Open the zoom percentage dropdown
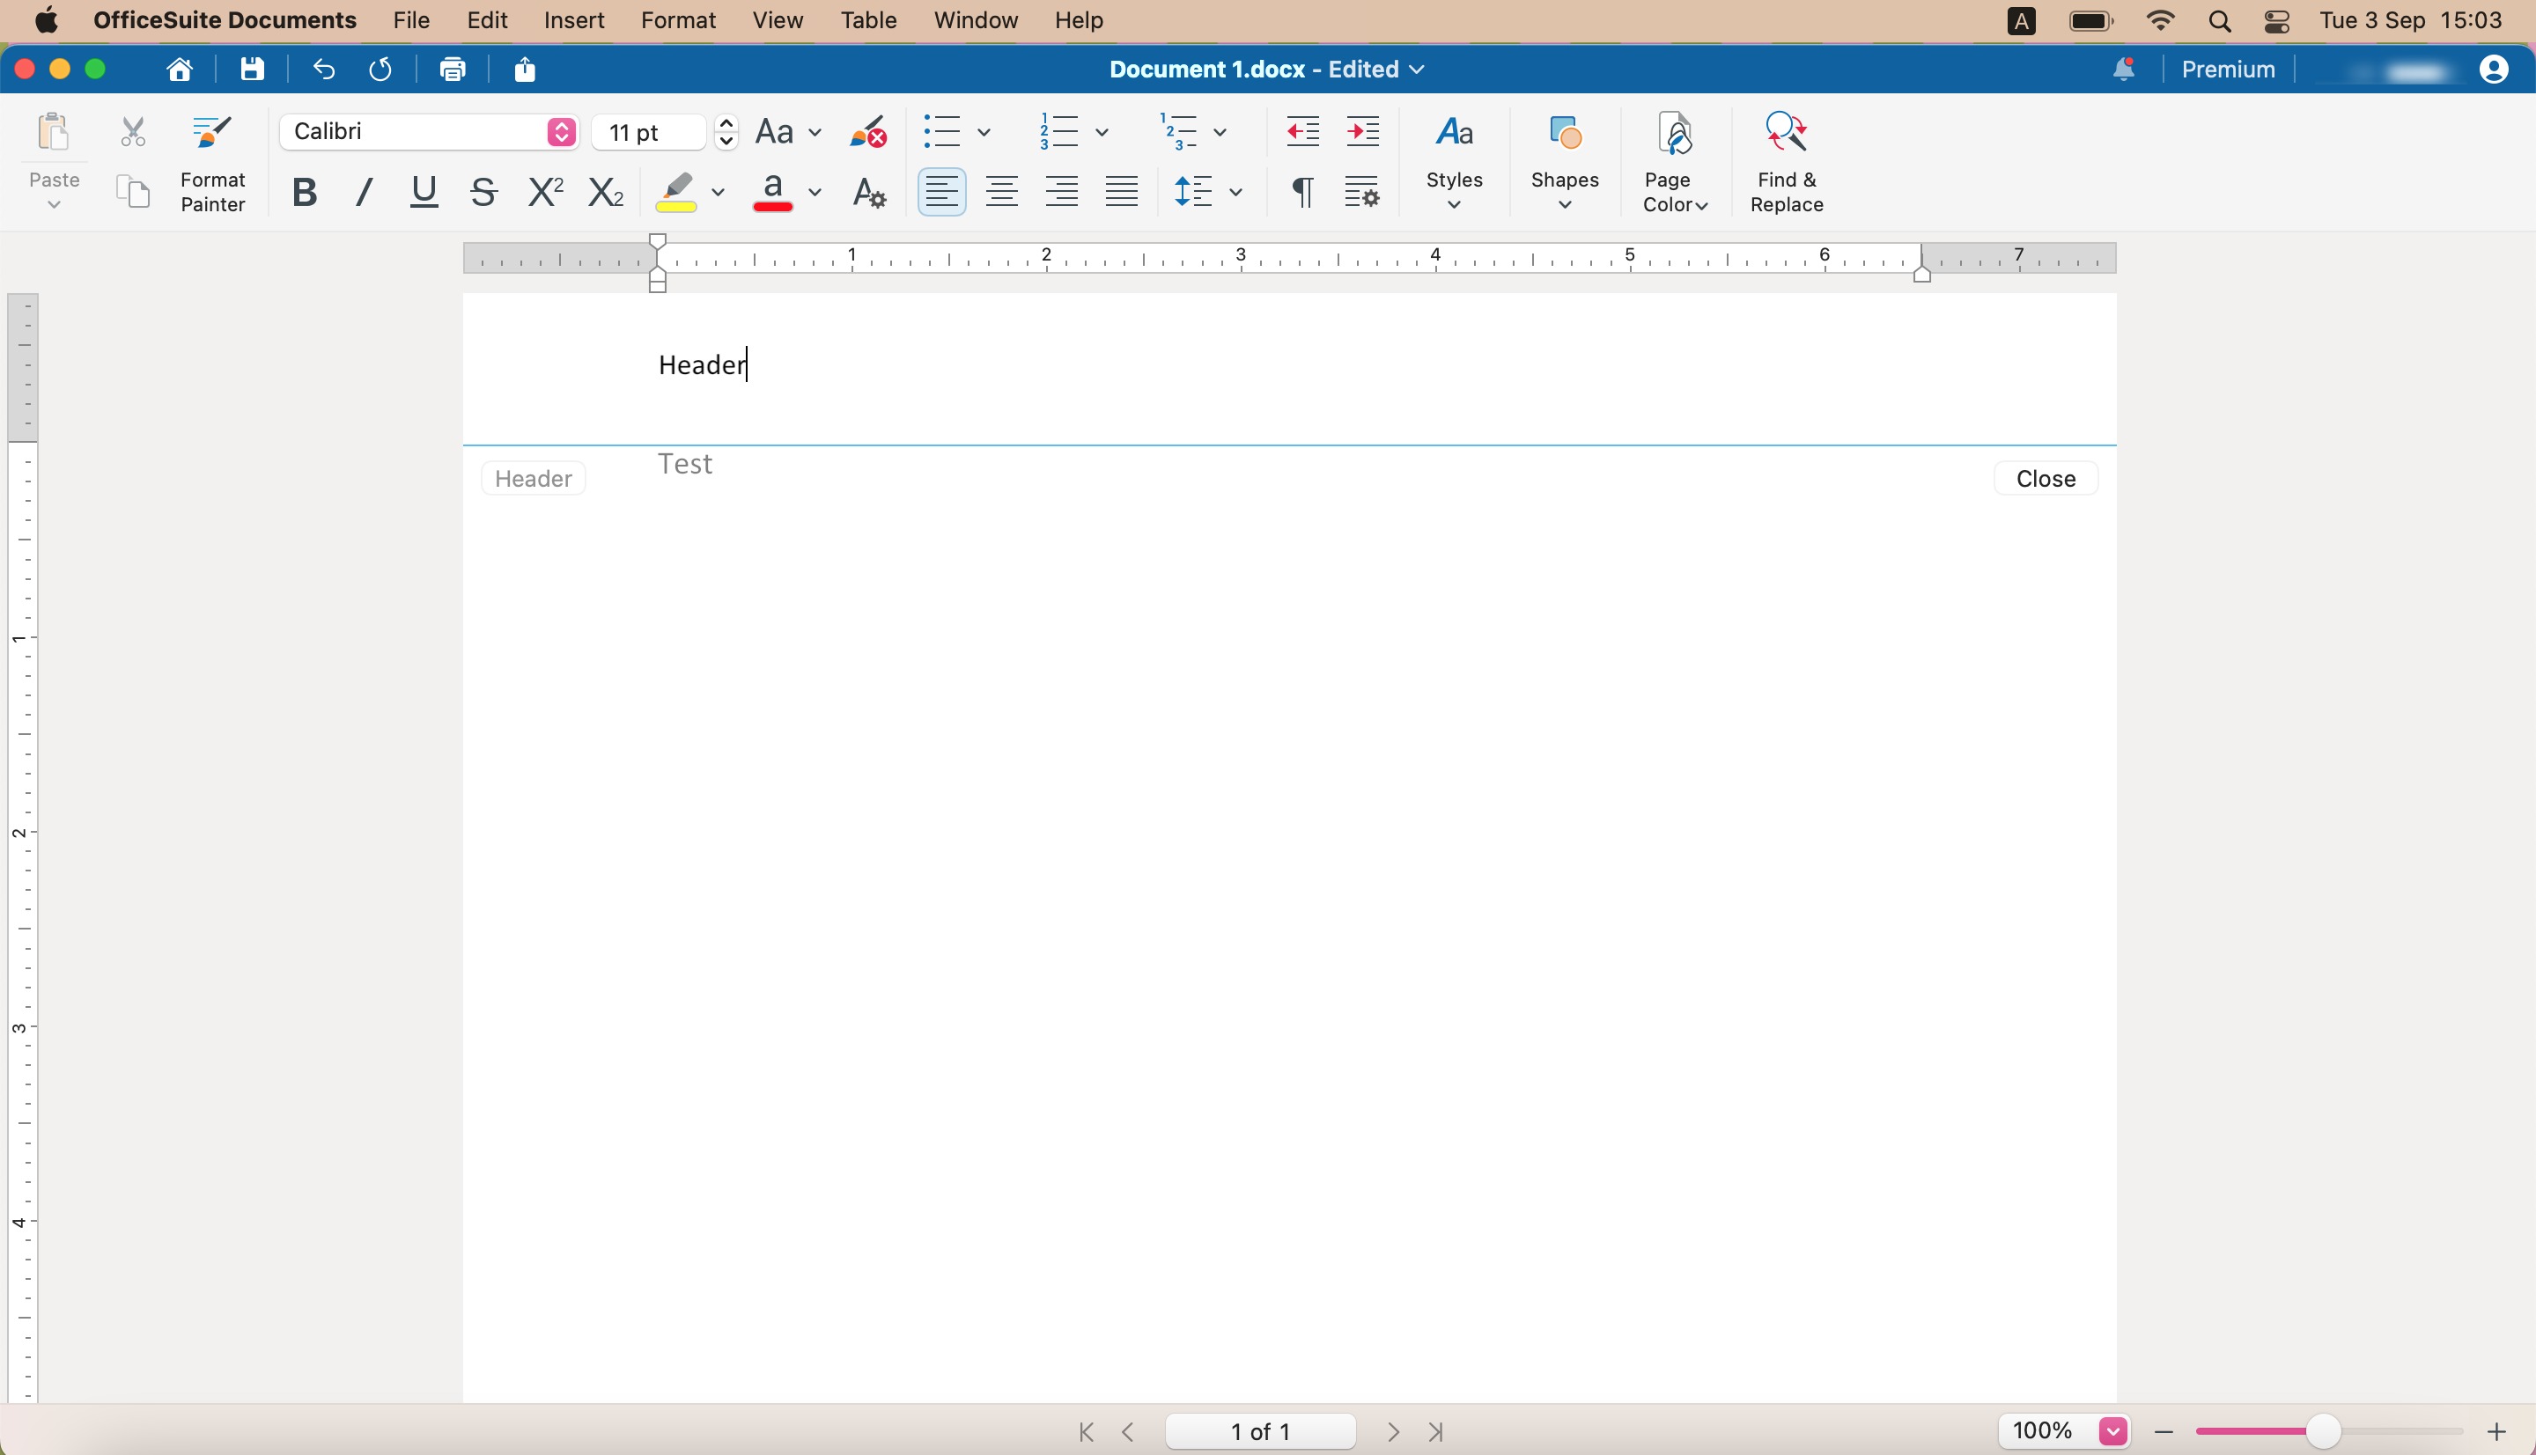The width and height of the screenshot is (2536, 1455). pyautogui.click(x=2112, y=1431)
